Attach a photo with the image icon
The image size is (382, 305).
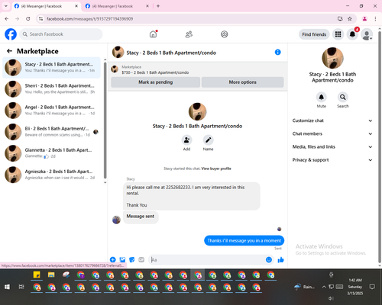click(x=122, y=259)
